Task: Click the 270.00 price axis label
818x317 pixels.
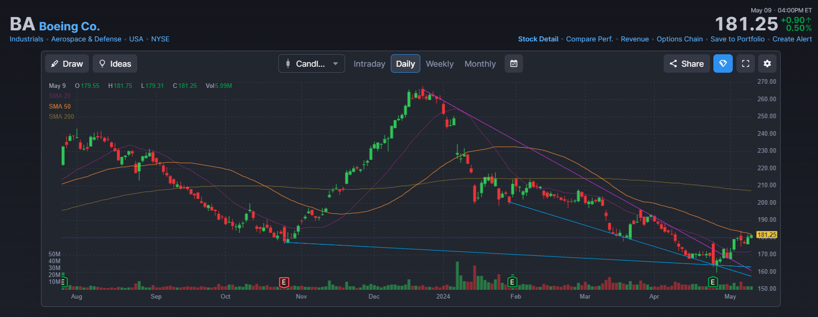Action: (x=767, y=81)
